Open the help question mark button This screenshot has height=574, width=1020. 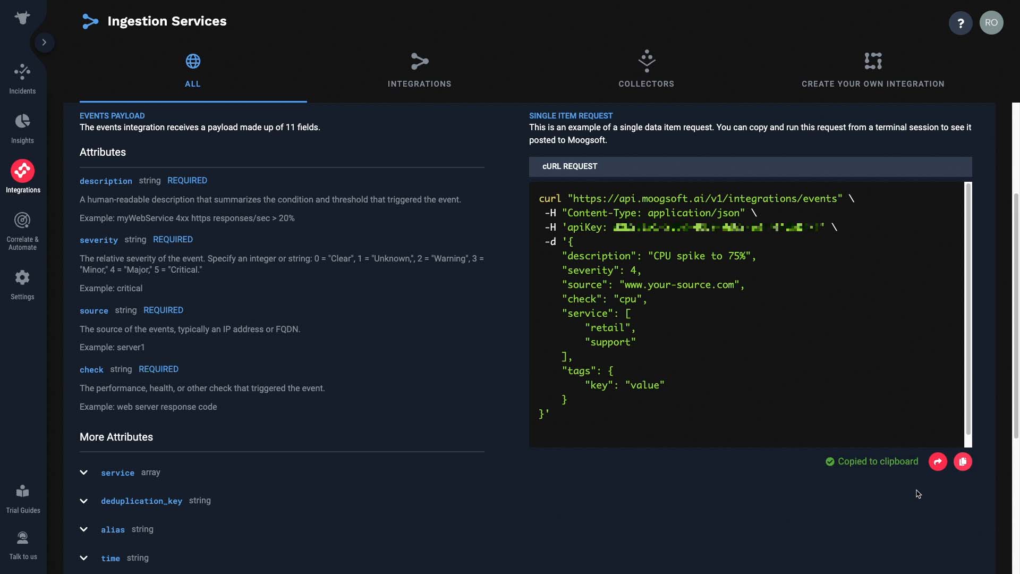[x=960, y=23]
